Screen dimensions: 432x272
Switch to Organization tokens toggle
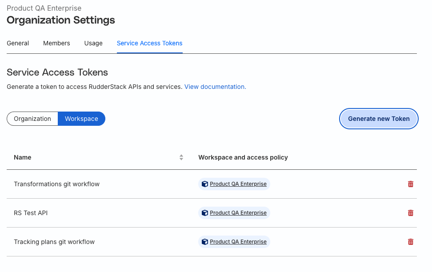click(32, 119)
